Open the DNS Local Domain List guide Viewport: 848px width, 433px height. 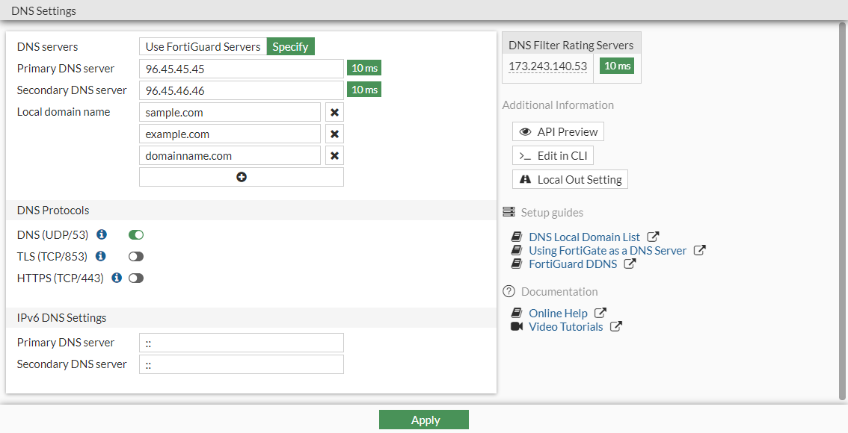pos(584,237)
